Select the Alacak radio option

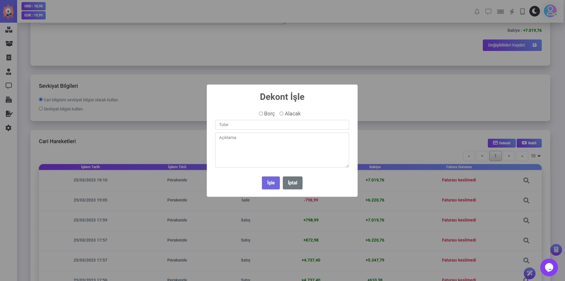(x=281, y=114)
